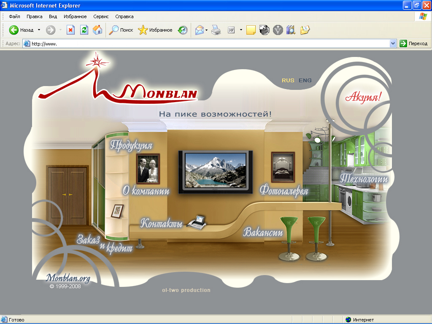Refresh the page with green arrows icon
The width and height of the screenshot is (432, 324).
click(x=84, y=30)
